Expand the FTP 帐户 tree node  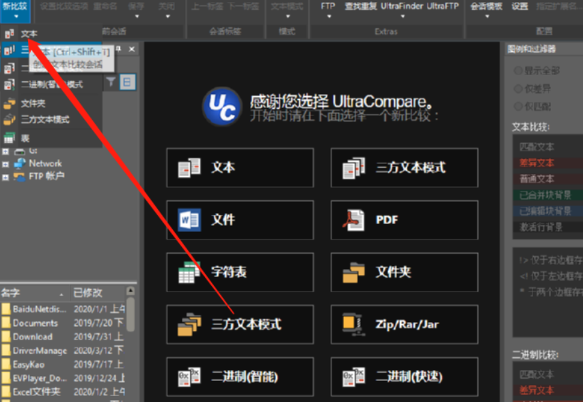[x=5, y=177]
